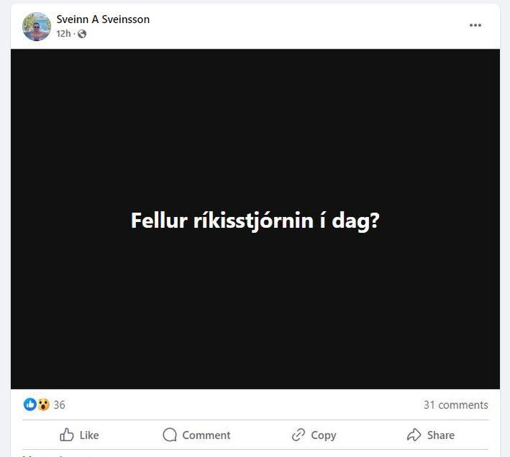The image size is (510, 457).
Task: Open the black post image with text
Action: pos(255,219)
